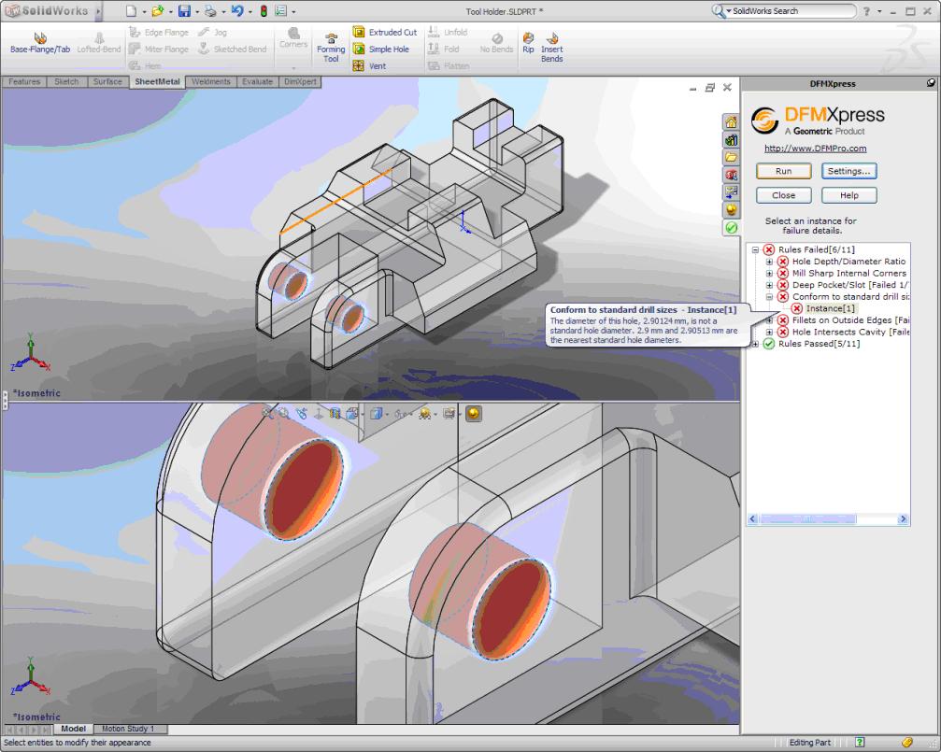This screenshot has width=941, height=752.
Task: Expand the Rules Passed[5/11] node
Action: [756, 344]
